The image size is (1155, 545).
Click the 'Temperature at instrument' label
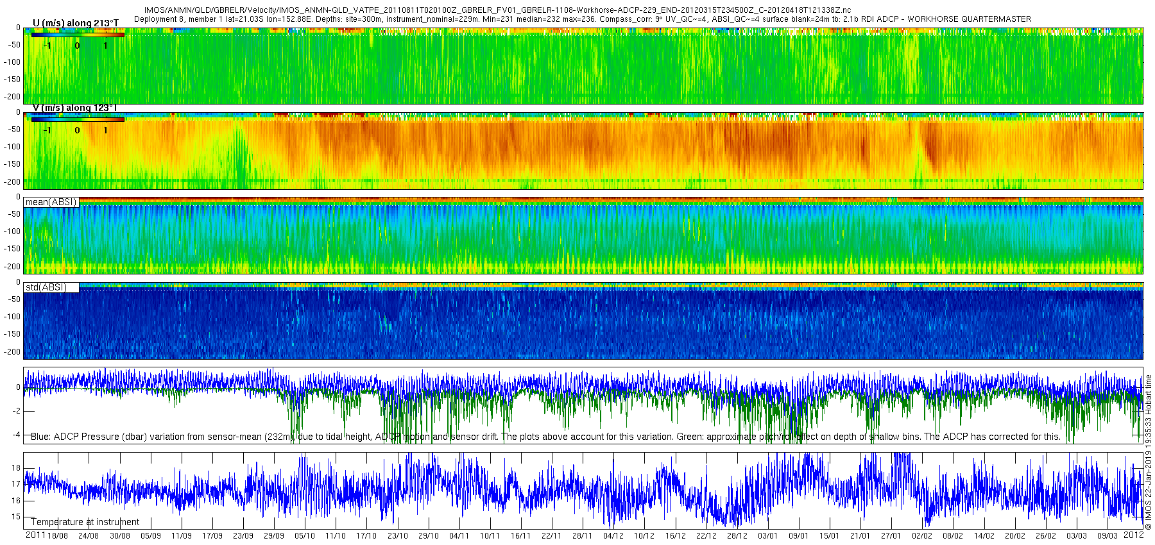[x=85, y=522]
